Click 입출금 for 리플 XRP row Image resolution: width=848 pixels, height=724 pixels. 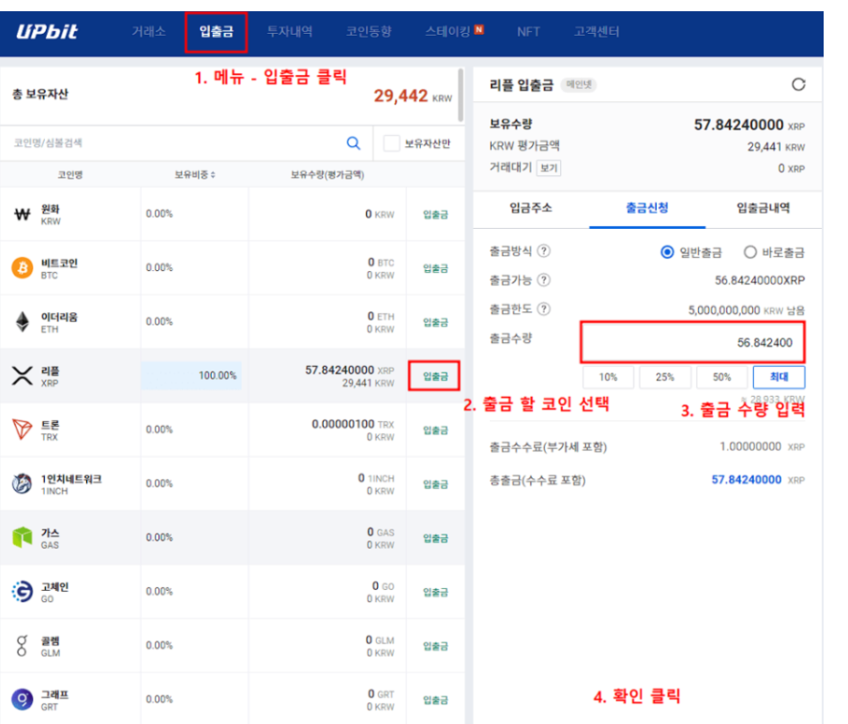click(x=435, y=376)
